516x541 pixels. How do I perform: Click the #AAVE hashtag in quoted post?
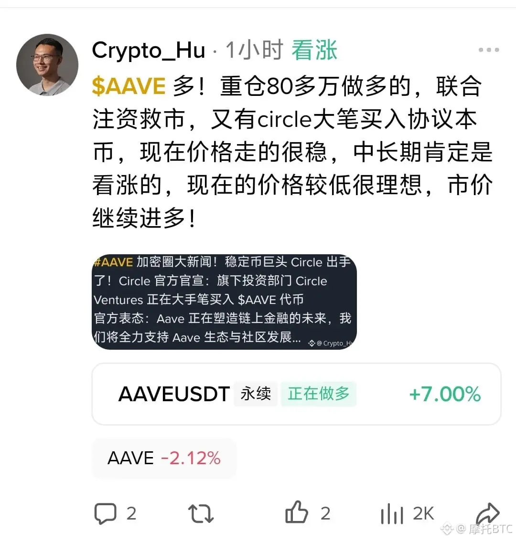point(113,262)
